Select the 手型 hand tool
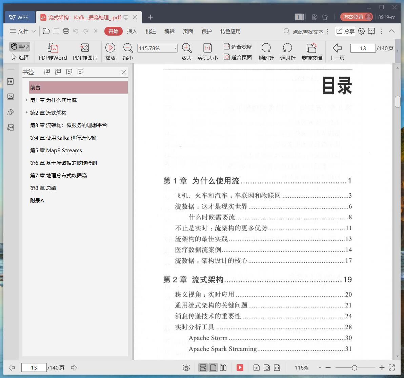Viewport: 404px width, 378px height. tap(20, 47)
